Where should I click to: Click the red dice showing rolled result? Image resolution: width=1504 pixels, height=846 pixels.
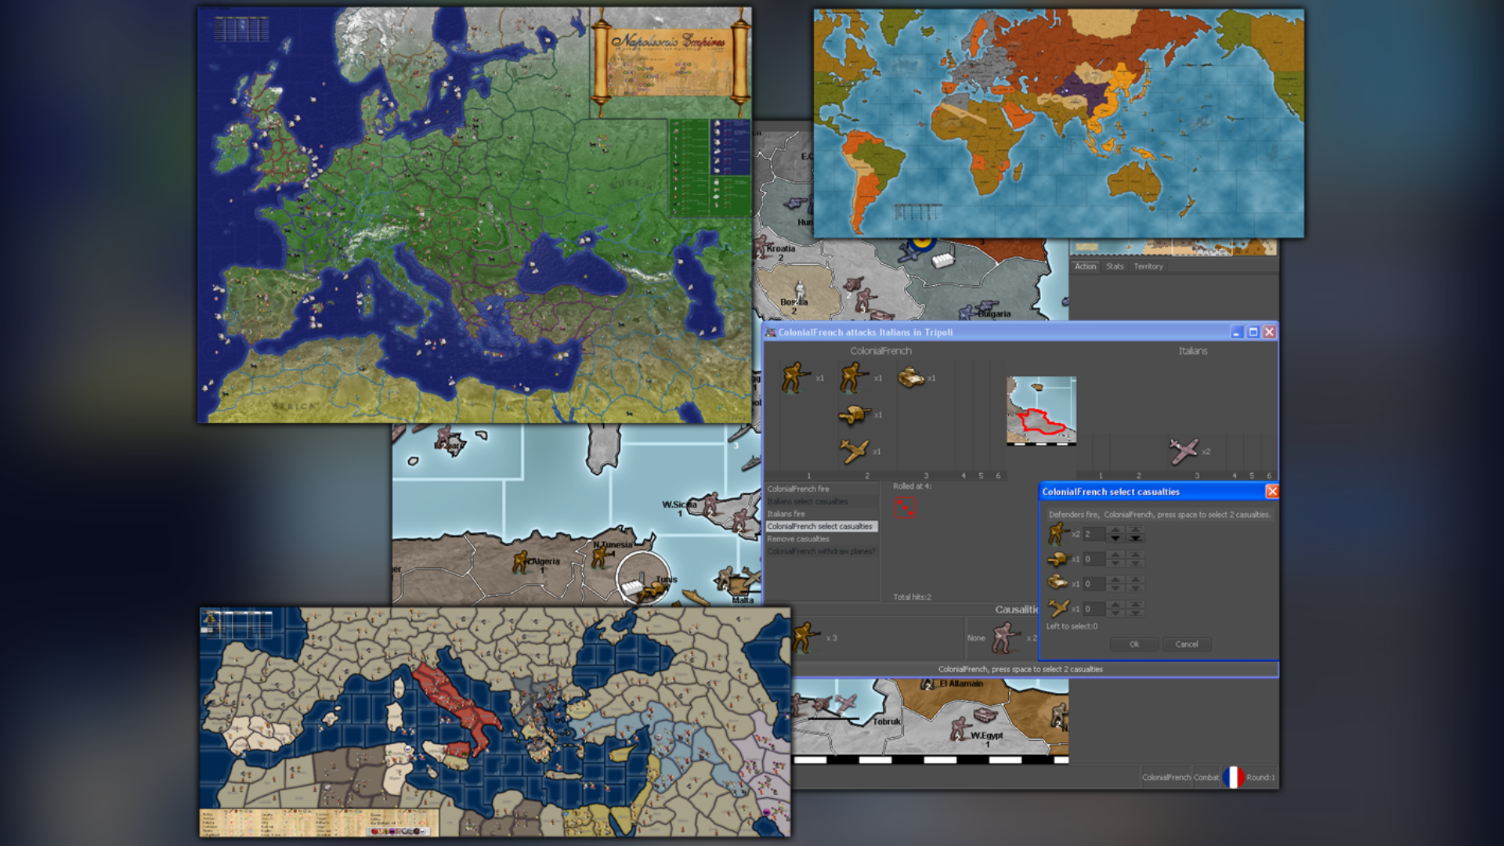(905, 508)
